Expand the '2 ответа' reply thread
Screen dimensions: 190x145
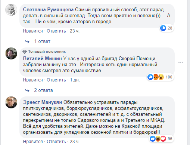click(x=43, y=90)
